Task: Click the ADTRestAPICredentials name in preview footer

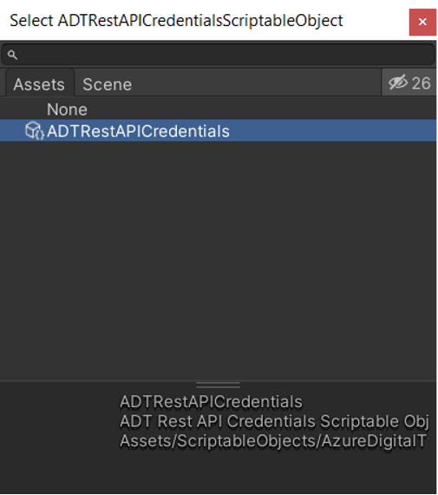Action: pyautogui.click(x=211, y=401)
